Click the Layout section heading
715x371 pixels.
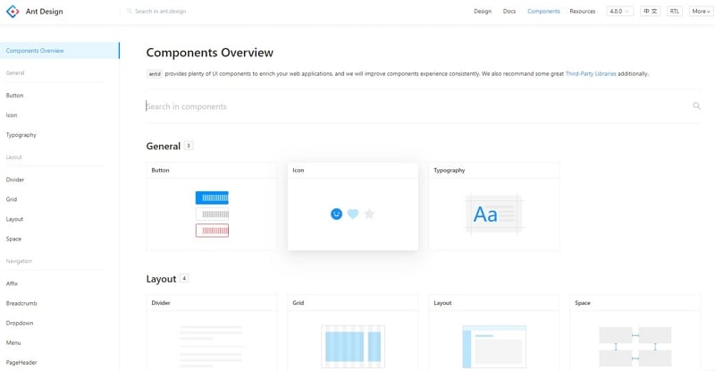(x=161, y=279)
